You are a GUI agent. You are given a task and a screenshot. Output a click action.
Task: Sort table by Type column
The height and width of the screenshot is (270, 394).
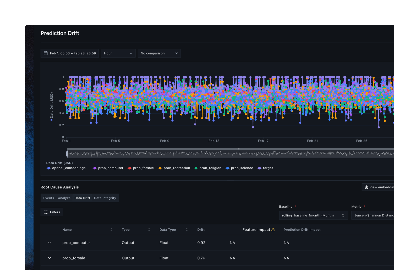(x=149, y=229)
